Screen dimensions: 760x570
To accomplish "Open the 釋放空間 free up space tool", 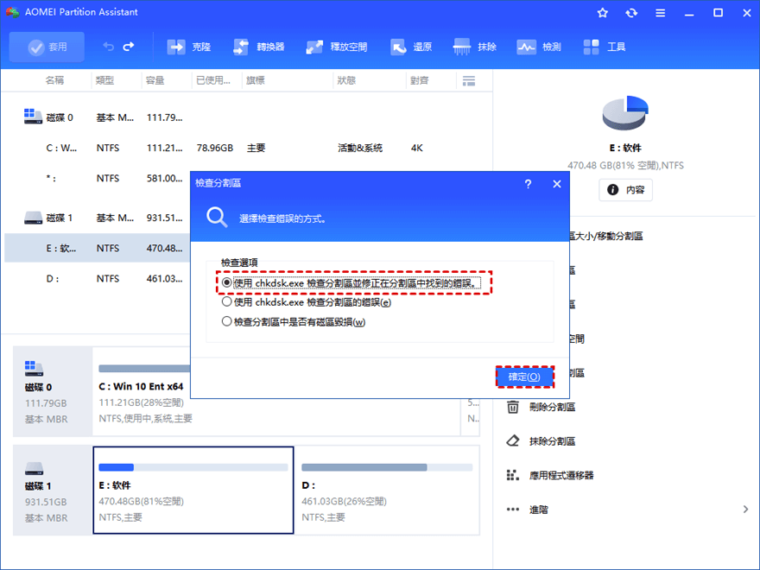I will pos(336,47).
